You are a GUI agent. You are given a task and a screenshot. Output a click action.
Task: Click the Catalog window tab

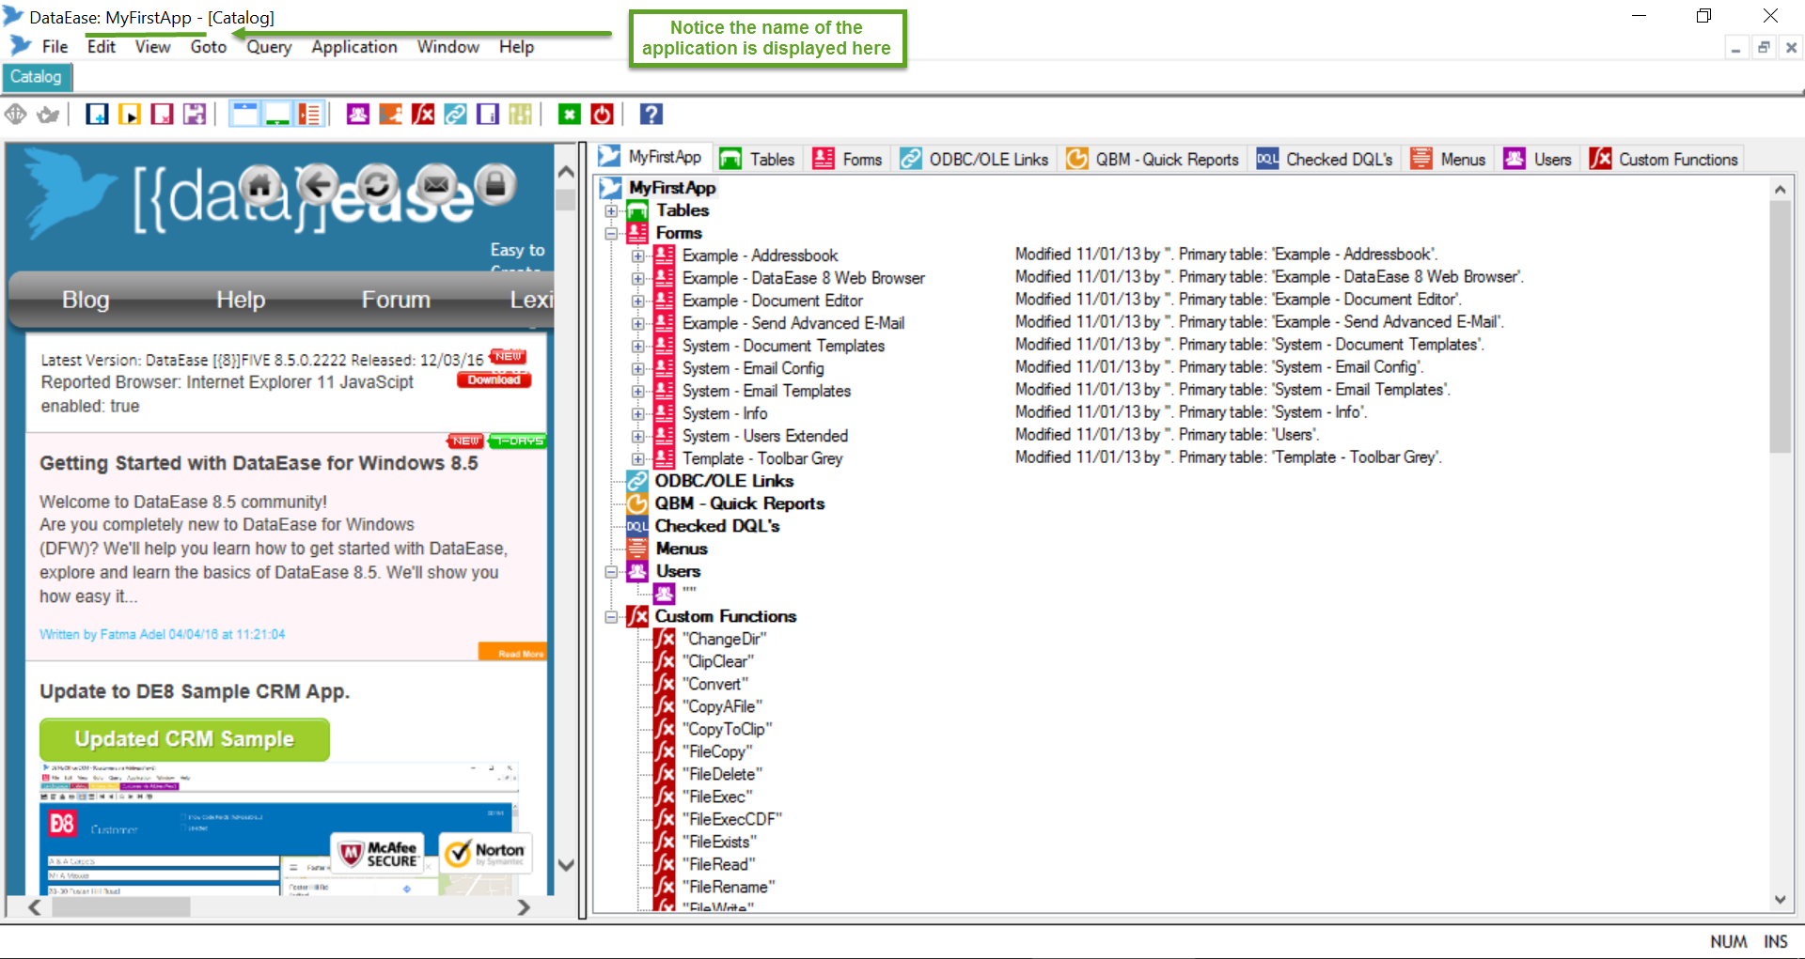click(x=36, y=77)
